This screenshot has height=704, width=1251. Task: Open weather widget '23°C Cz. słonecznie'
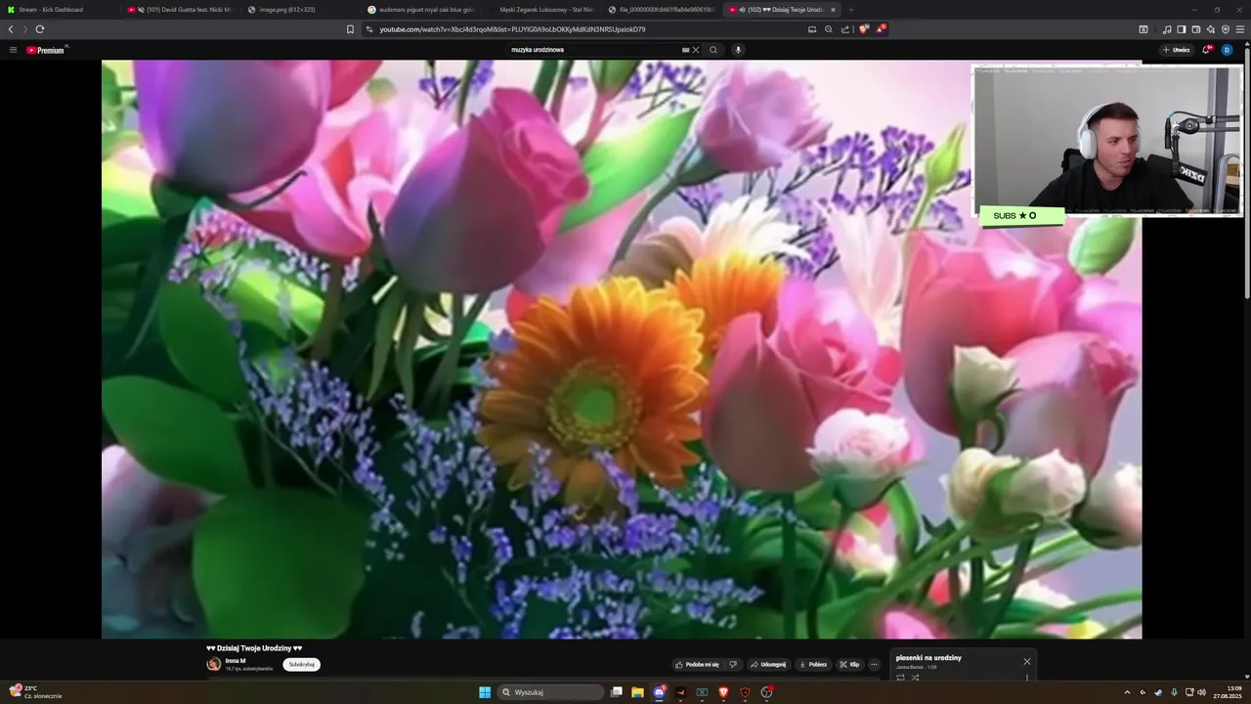35,692
